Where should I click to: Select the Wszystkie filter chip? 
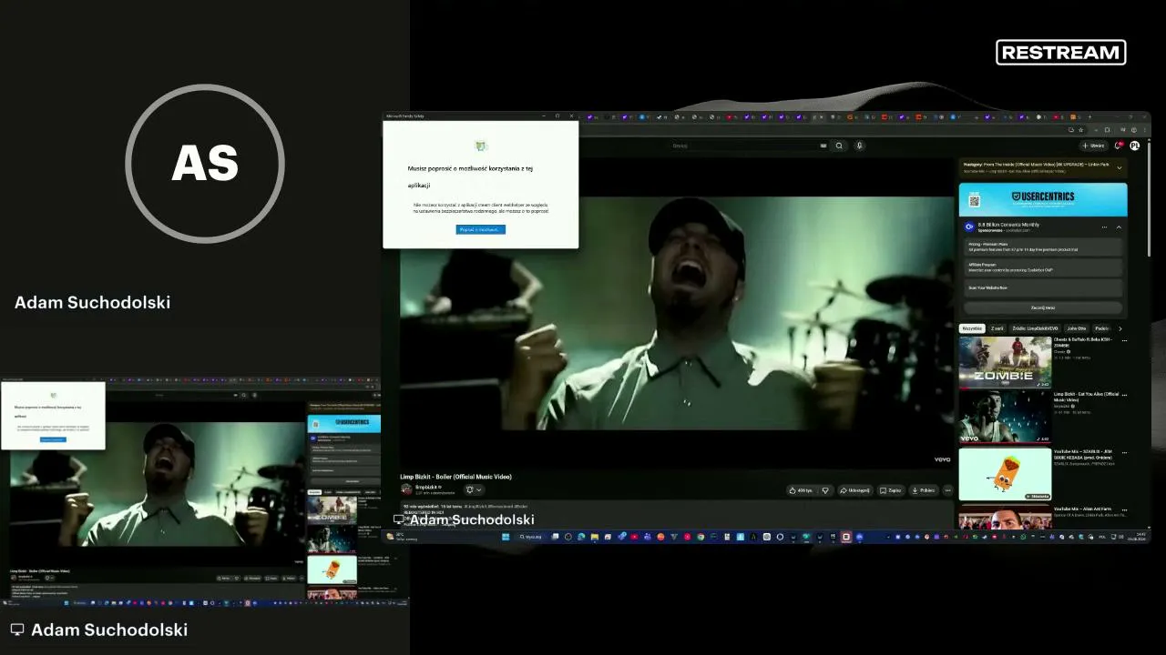tap(972, 328)
